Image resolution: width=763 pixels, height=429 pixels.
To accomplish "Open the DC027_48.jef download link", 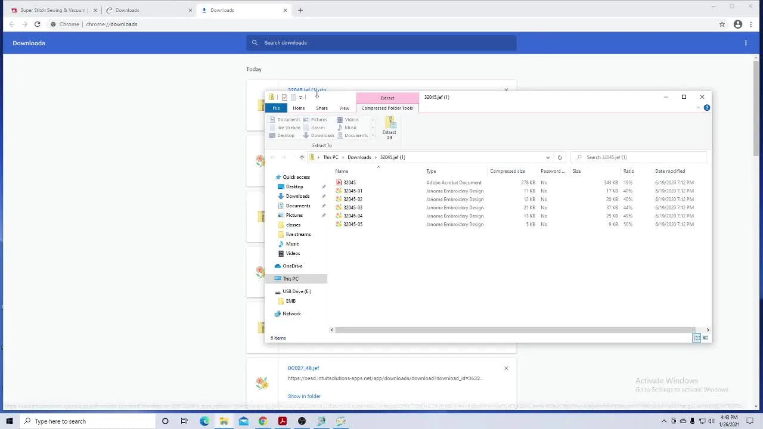I will tap(303, 368).
